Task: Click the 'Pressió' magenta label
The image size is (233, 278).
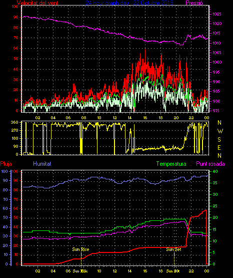Action: coord(194,3)
